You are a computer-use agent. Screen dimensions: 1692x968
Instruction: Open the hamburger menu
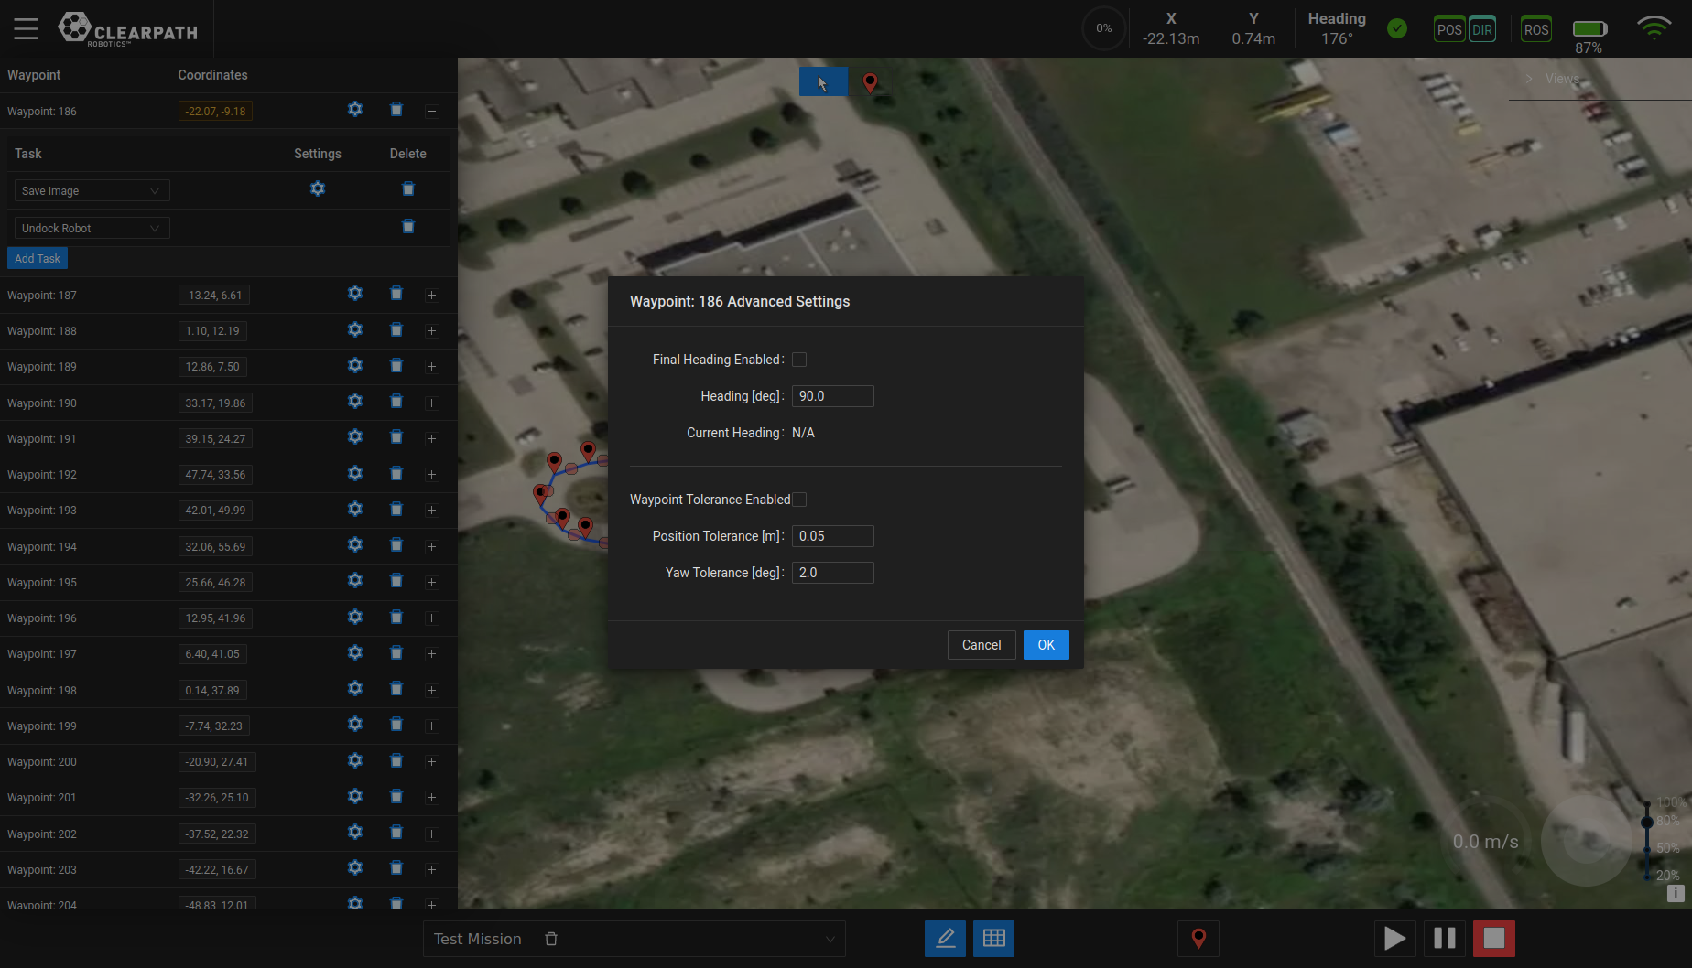tap(26, 29)
